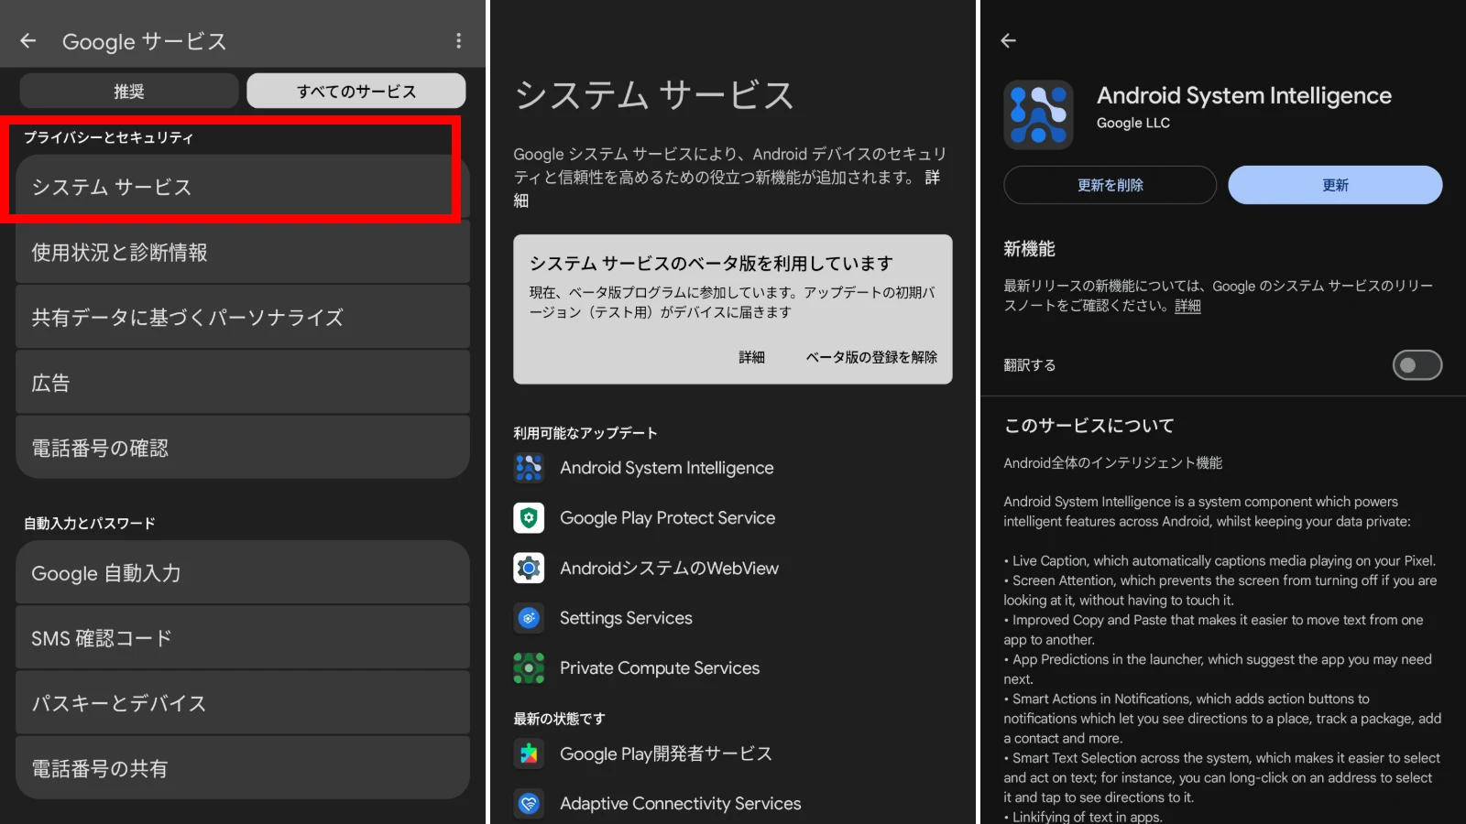Tap ベータ版の登録を解除 button
Image resolution: width=1466 pixels, height=824 pixels.
(x=871, y=357)
